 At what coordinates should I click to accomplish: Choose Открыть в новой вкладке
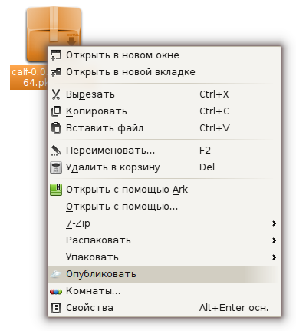point(165,72)
